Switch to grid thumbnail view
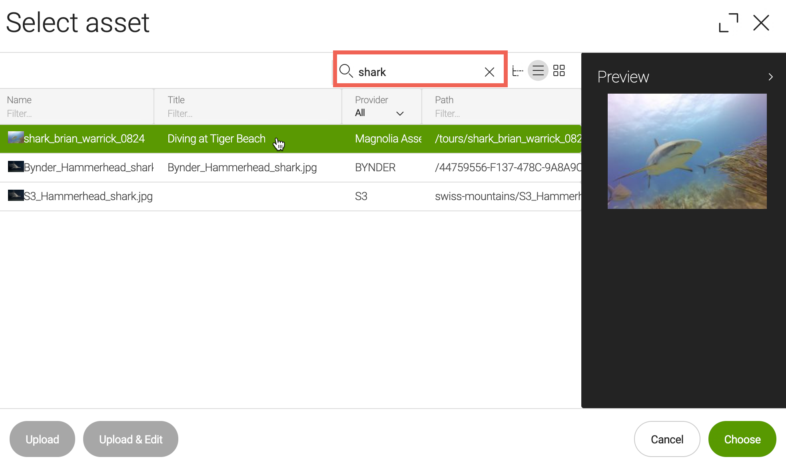 tap(559, 71)
